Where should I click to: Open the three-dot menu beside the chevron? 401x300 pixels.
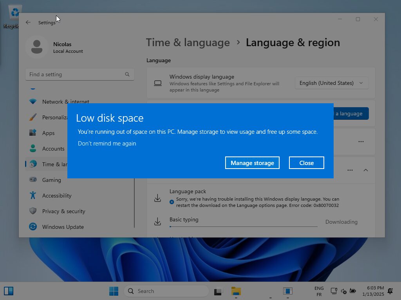point(350,170)
